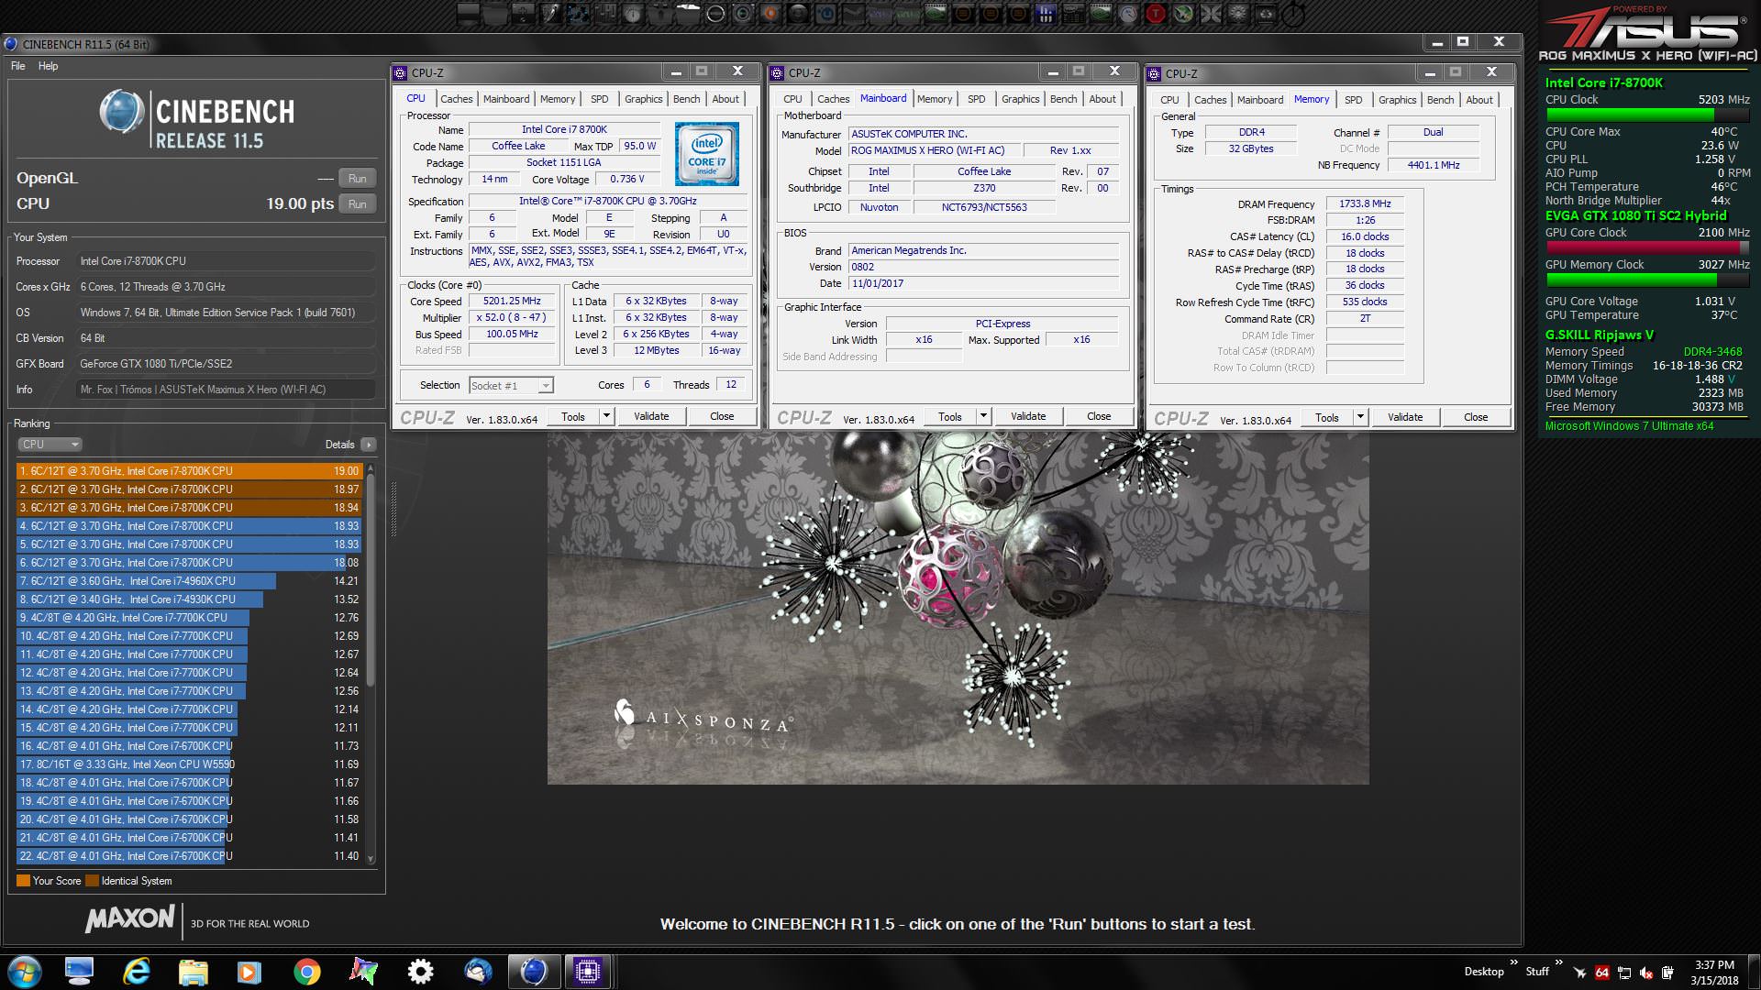Expand the Stuff toolbar chevron

coord(1558,962)
